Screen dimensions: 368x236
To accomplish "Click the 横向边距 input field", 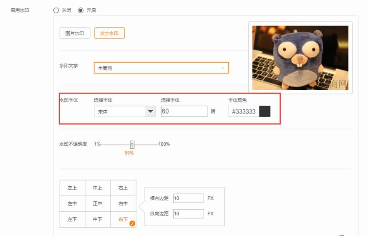I will [189, 198].
